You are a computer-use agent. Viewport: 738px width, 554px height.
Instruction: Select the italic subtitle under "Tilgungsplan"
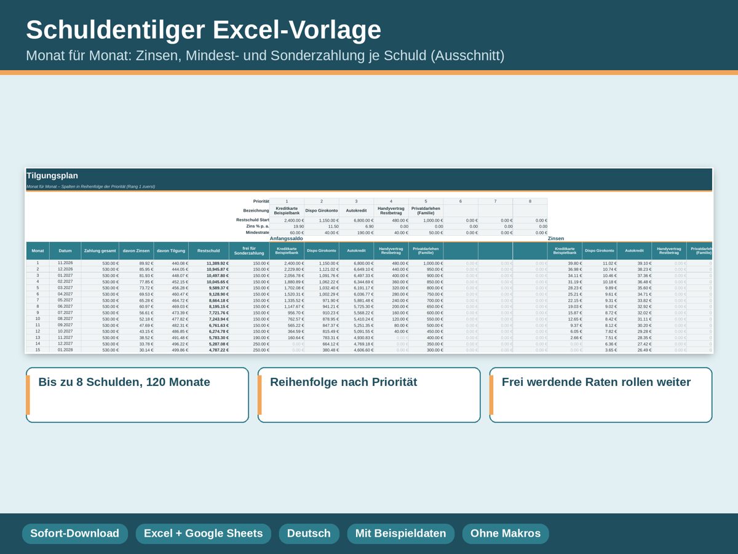(91, 187)
